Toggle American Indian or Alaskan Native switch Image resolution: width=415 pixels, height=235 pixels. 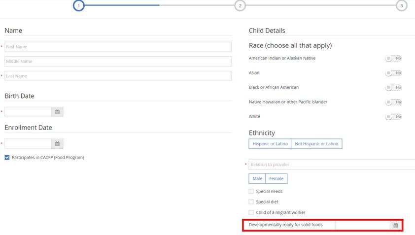pyautogui.click(x=393, y=58)
